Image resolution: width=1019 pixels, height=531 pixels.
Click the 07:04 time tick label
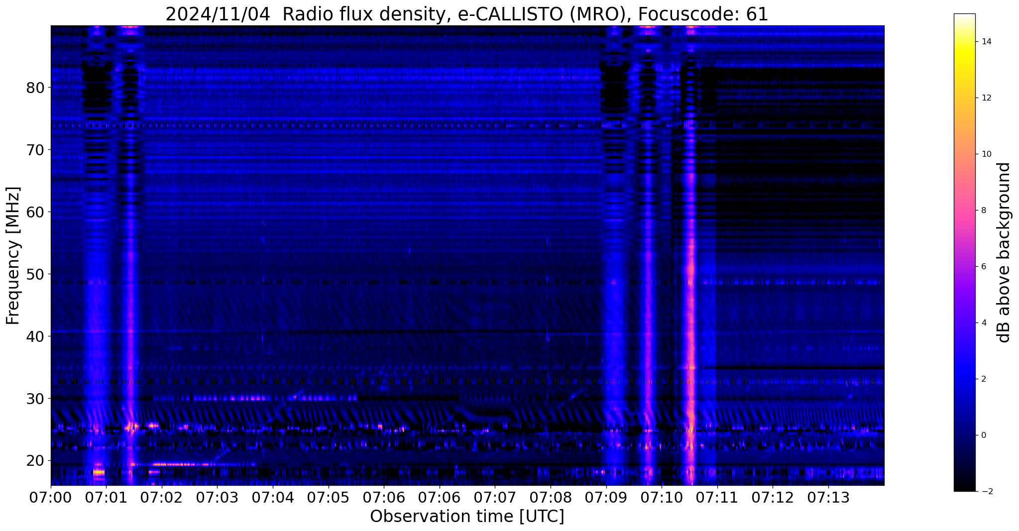[x=273, y=497]
